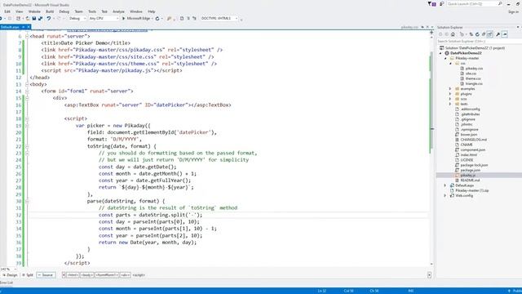
Task: Select triangle.css in Solution Explorer
Action: click(x=474, y=83)
